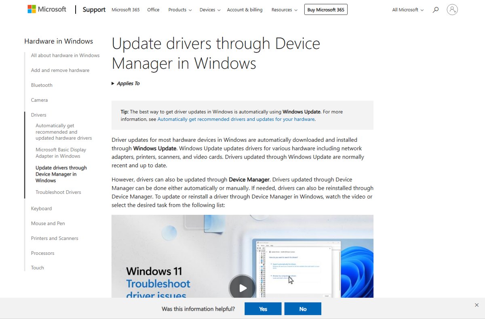Open Microsoft 365 nav item
This screenshot has height=319, width=485.
point(126,10)
